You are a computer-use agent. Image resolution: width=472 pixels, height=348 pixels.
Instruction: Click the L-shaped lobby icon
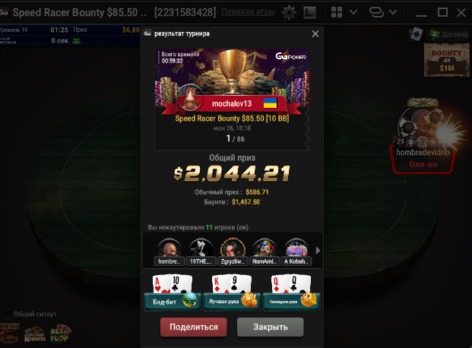[309, 13]
